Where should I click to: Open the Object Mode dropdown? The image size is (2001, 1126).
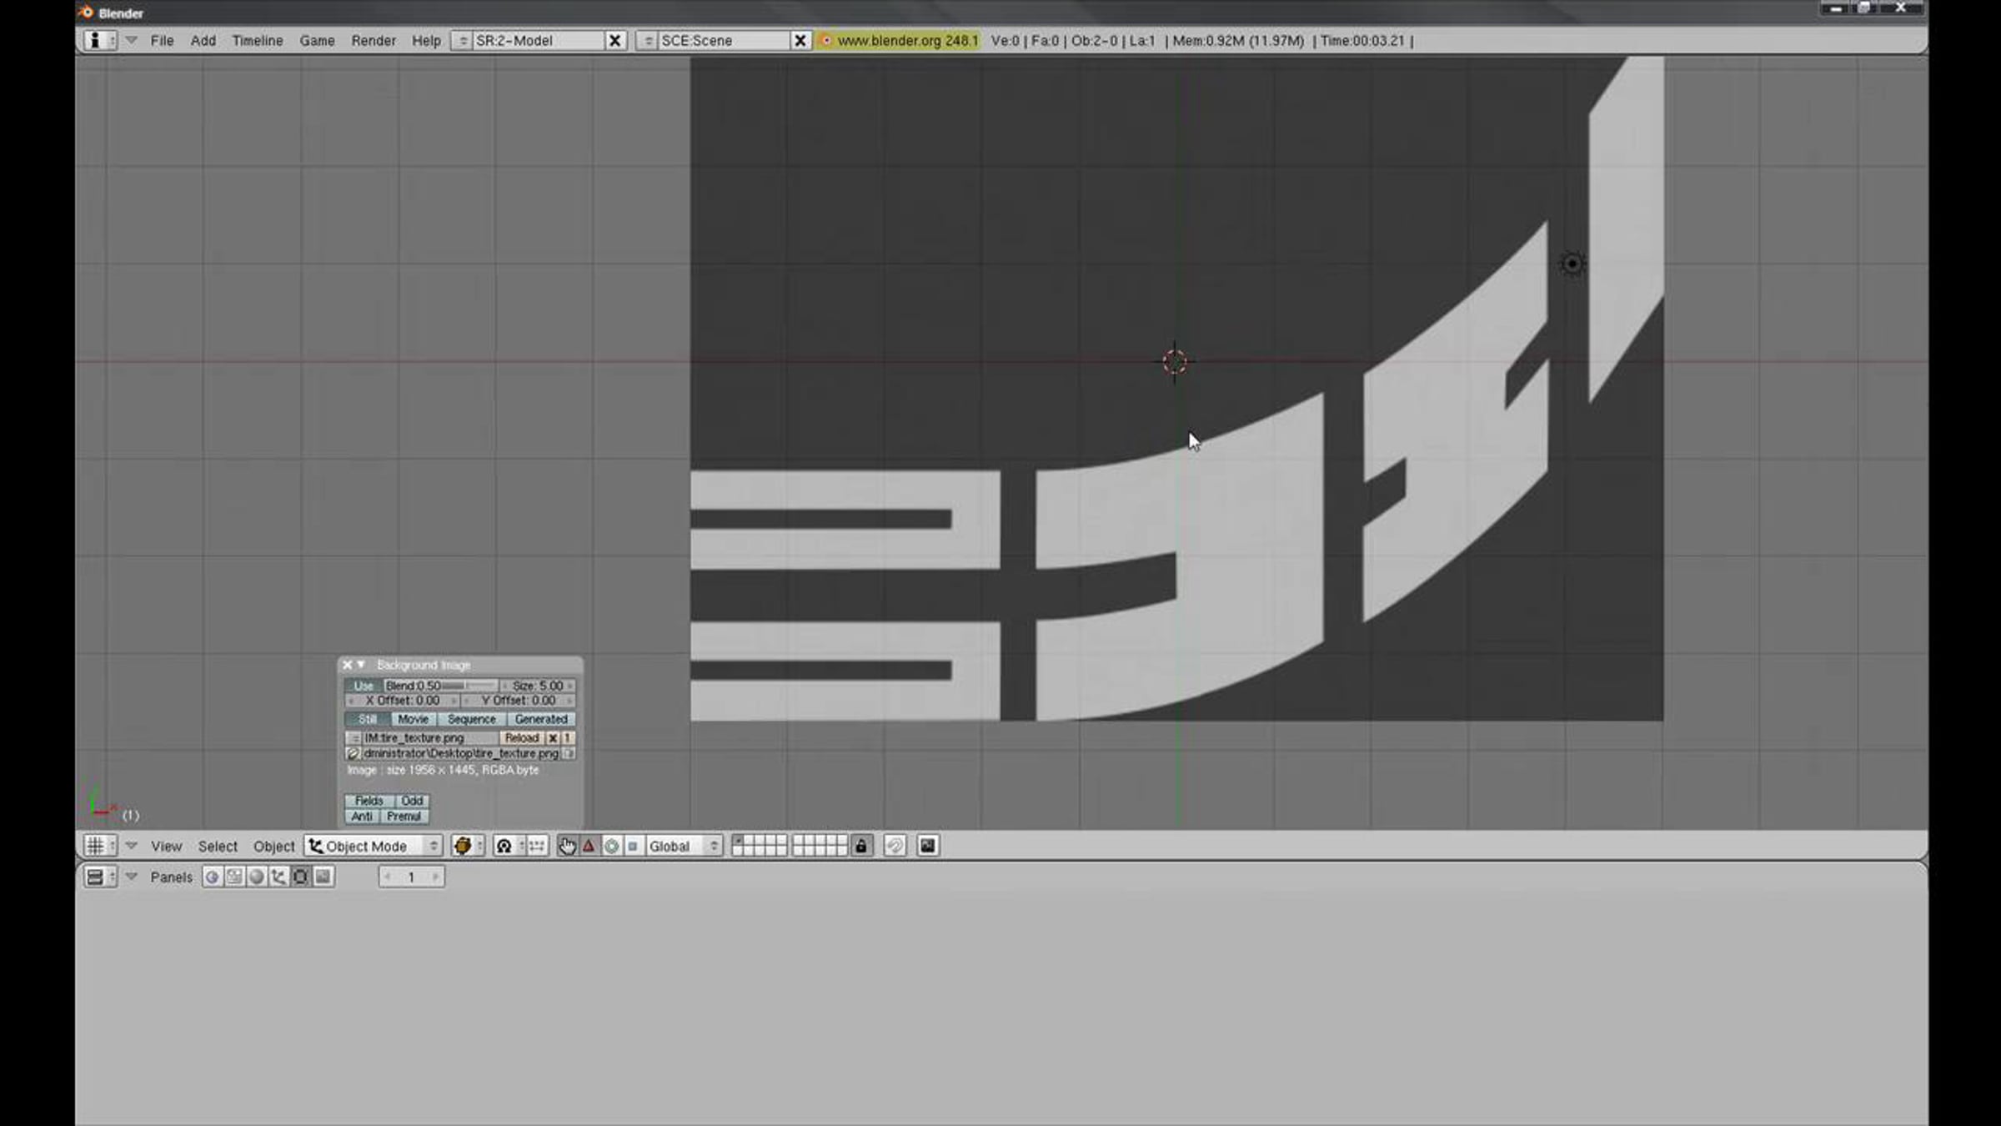(x=373, y=846)
